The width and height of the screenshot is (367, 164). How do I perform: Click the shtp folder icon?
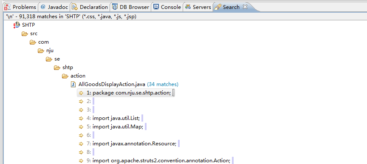pyautogui.click(x=57, y=67)
